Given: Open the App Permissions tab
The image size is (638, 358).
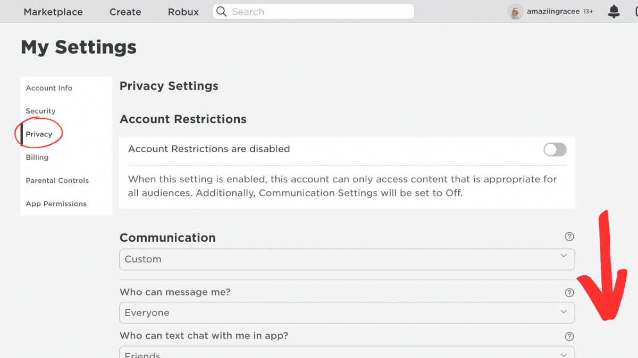Looking at the screenshot, I should pos(56,204).
